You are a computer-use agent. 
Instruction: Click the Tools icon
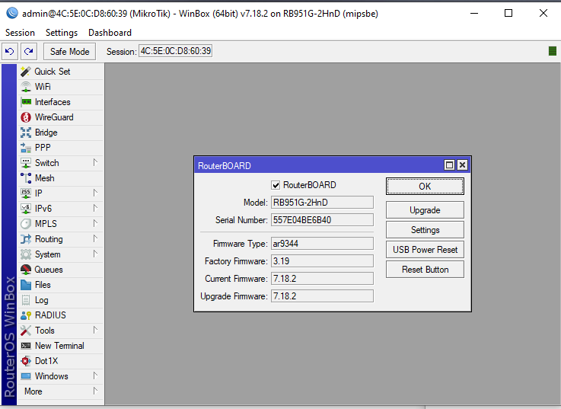coord(26,331)
